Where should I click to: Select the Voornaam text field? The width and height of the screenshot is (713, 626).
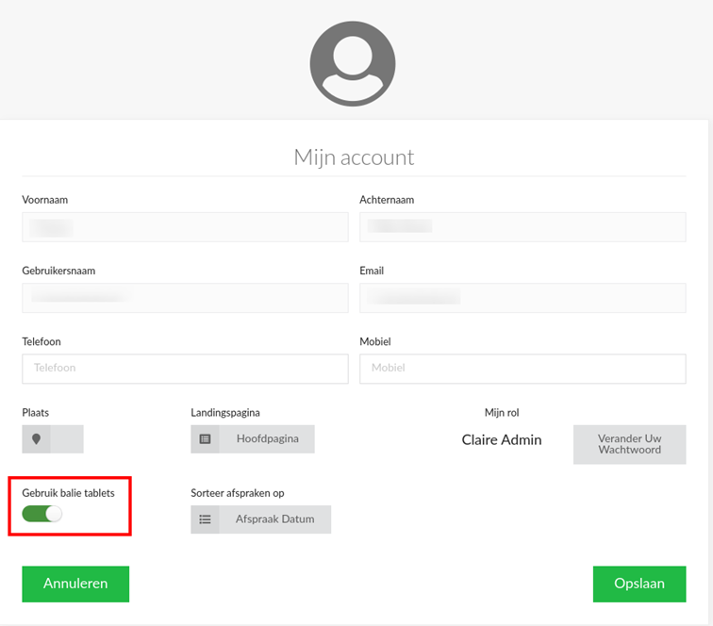pos(185,227)
